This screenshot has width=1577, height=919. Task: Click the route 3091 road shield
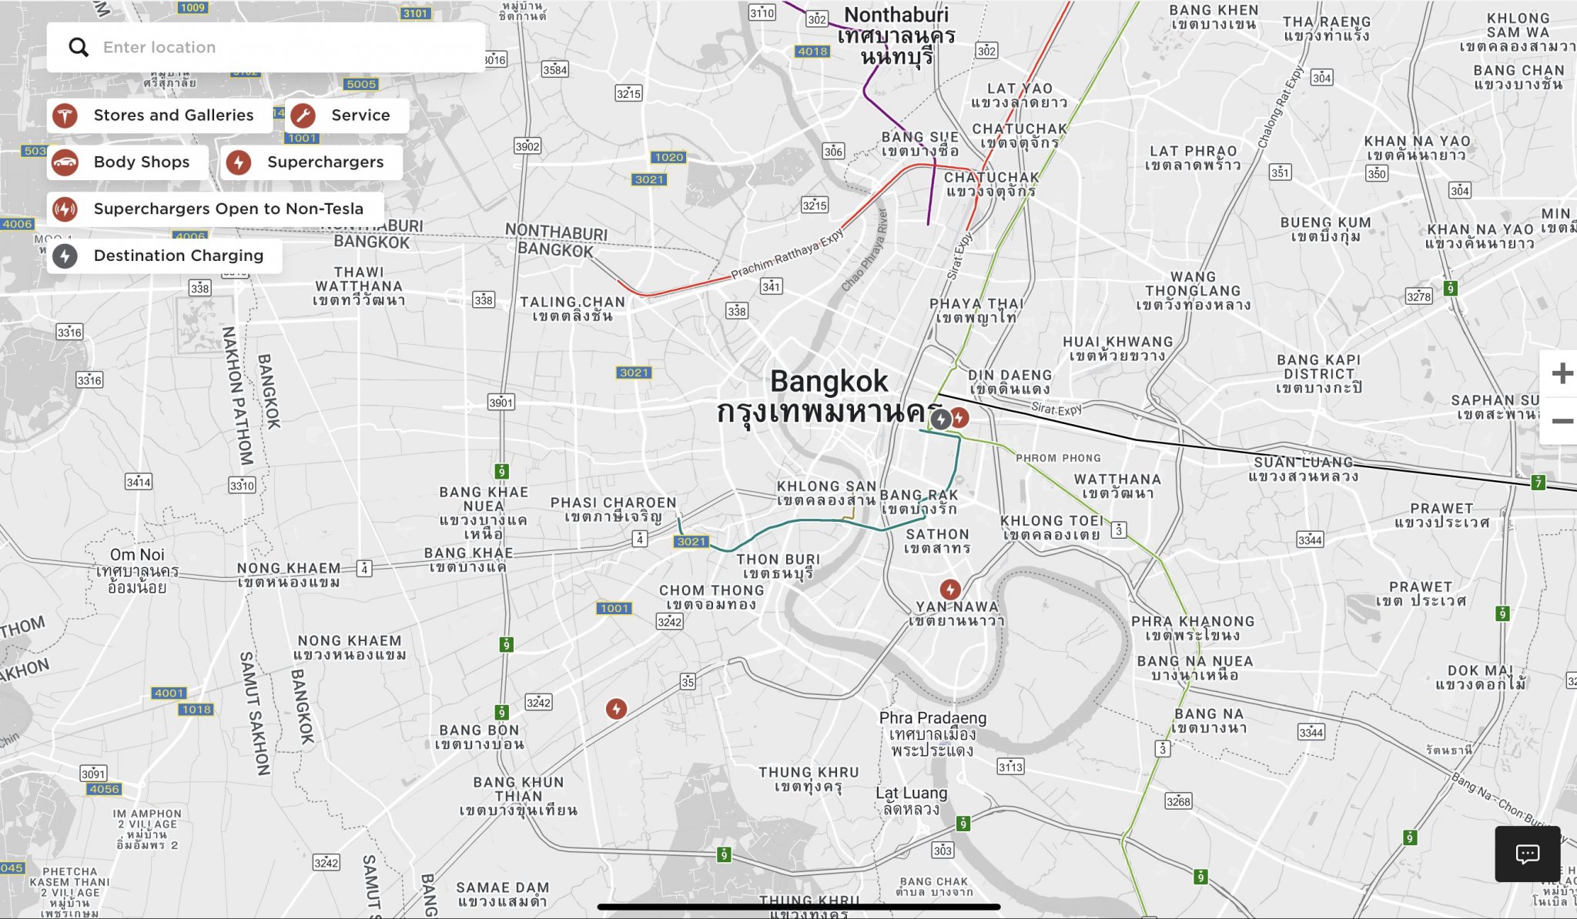(93, 774)
